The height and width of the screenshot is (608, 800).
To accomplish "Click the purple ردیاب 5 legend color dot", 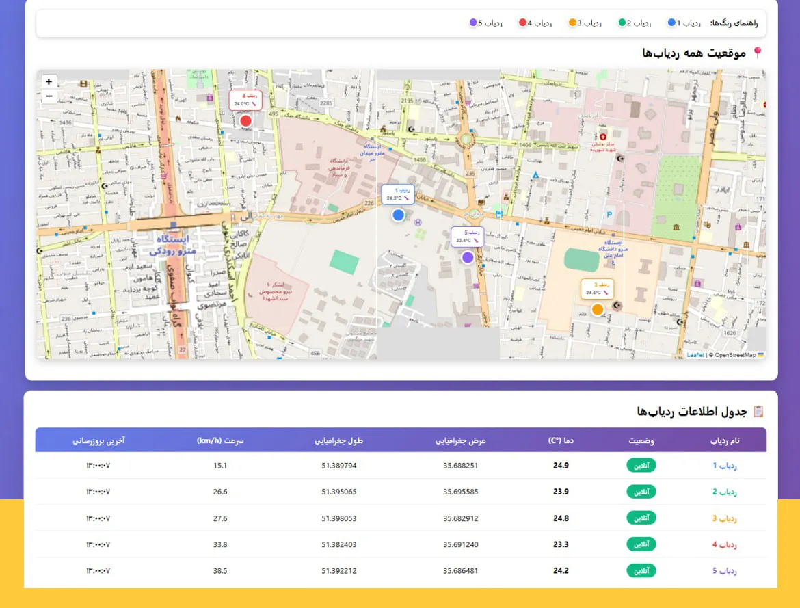I will tap(473, 23).
